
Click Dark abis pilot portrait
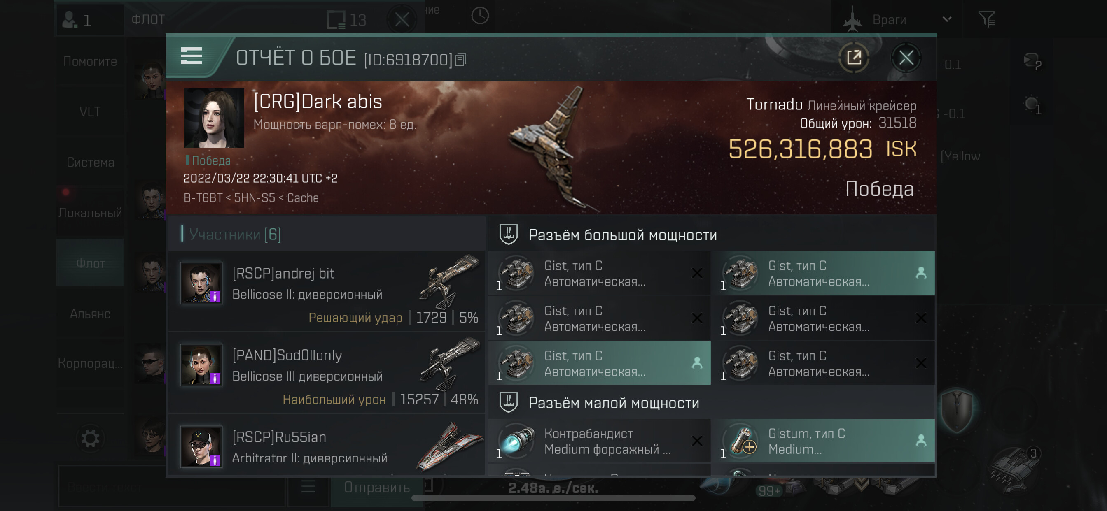214,118
